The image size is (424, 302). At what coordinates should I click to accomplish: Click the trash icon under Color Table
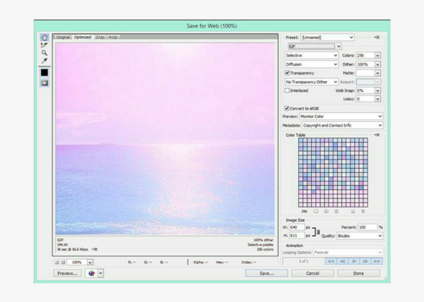[x=363, y=211]
